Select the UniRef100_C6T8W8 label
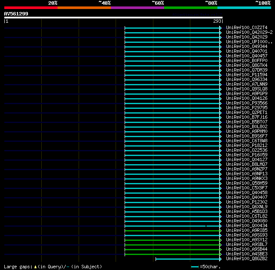The image size is (275, 270). [247, 141]
